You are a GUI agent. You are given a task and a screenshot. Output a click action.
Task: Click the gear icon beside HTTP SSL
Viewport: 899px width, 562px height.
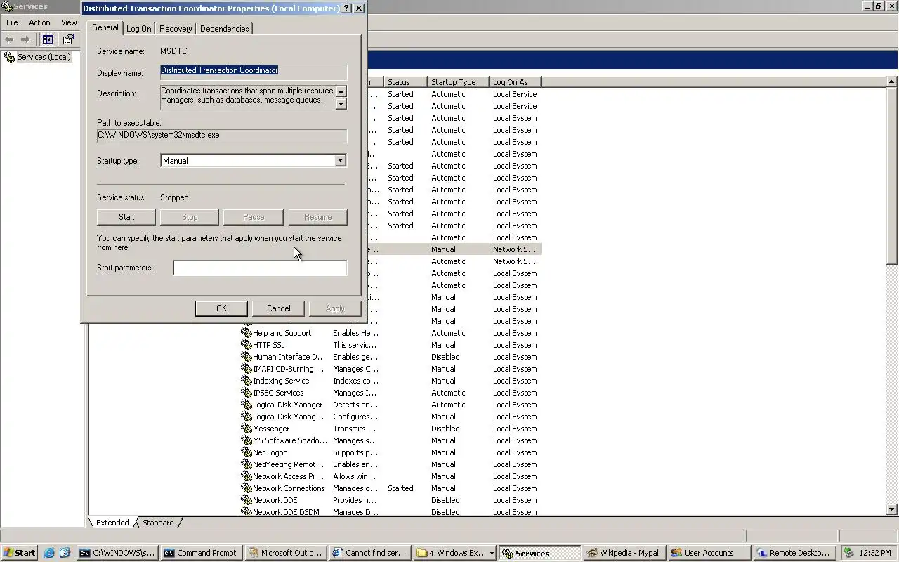point(247,345)
